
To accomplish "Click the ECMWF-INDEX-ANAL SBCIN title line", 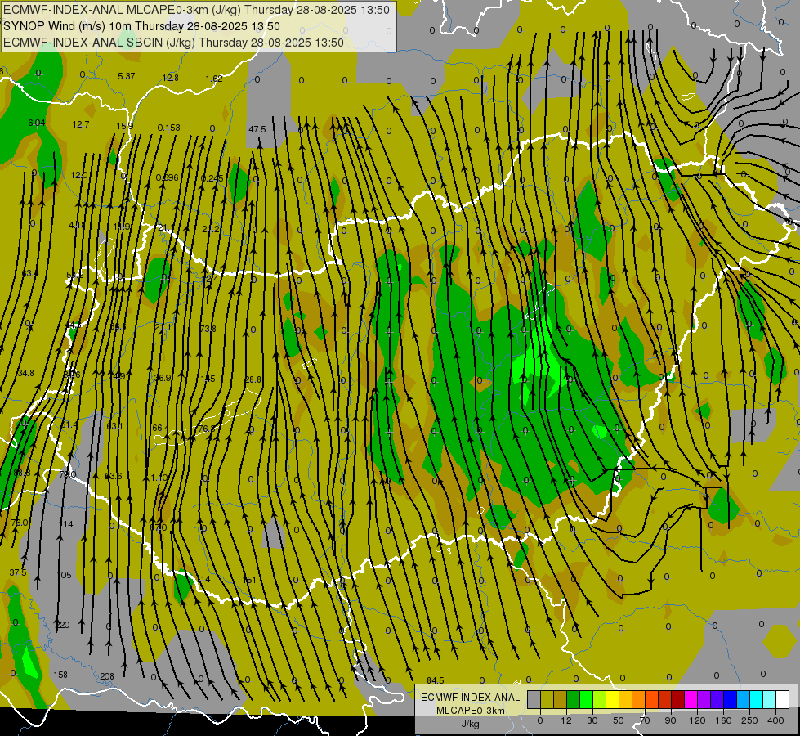I will pos(173,43).
